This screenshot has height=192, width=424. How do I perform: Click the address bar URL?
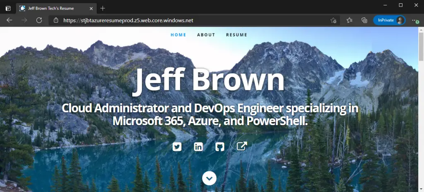128,20
